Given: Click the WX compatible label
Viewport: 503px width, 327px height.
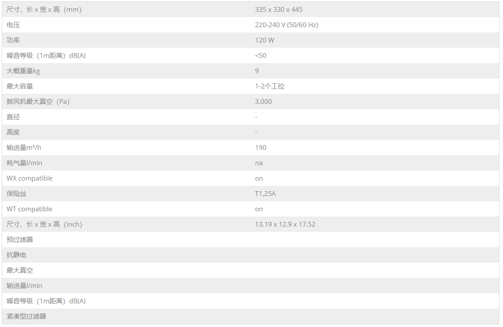Looking at the screenshot, I should (x=29, y=178).
